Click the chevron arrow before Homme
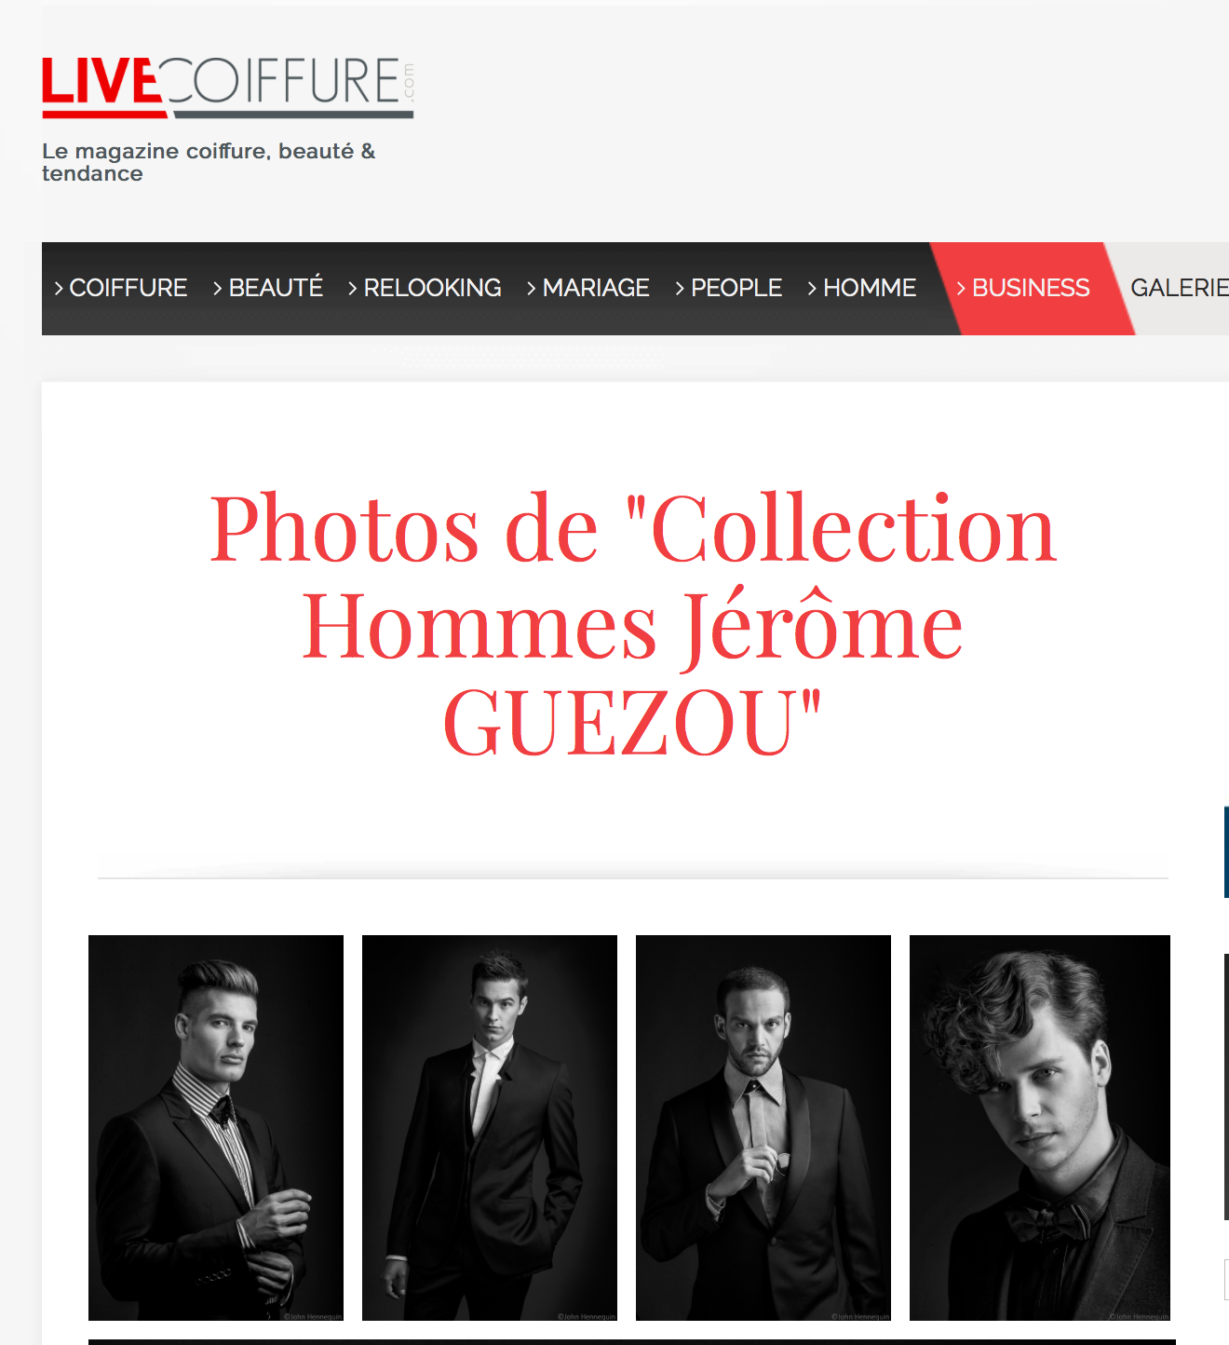1229x1345 pixels. 812,289
